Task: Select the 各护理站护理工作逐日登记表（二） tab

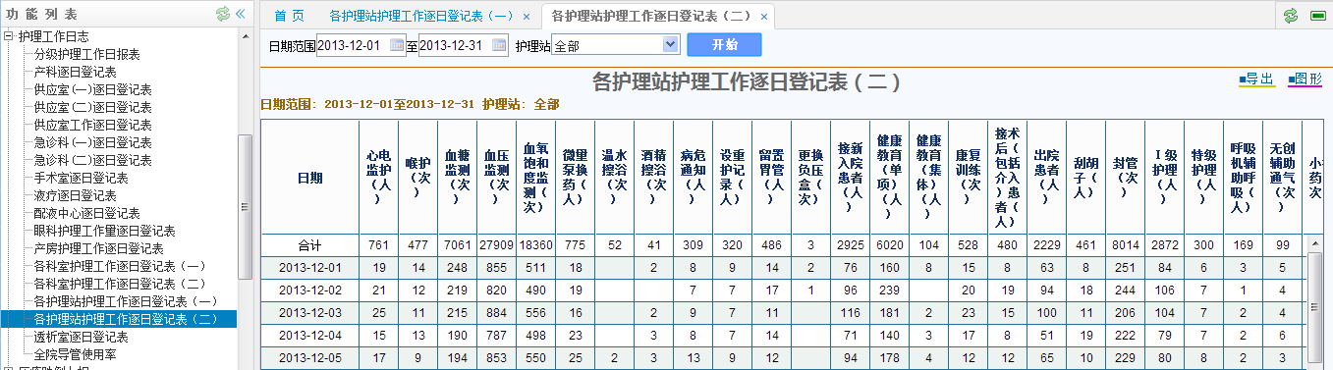Action: click(x=650, y=16)
